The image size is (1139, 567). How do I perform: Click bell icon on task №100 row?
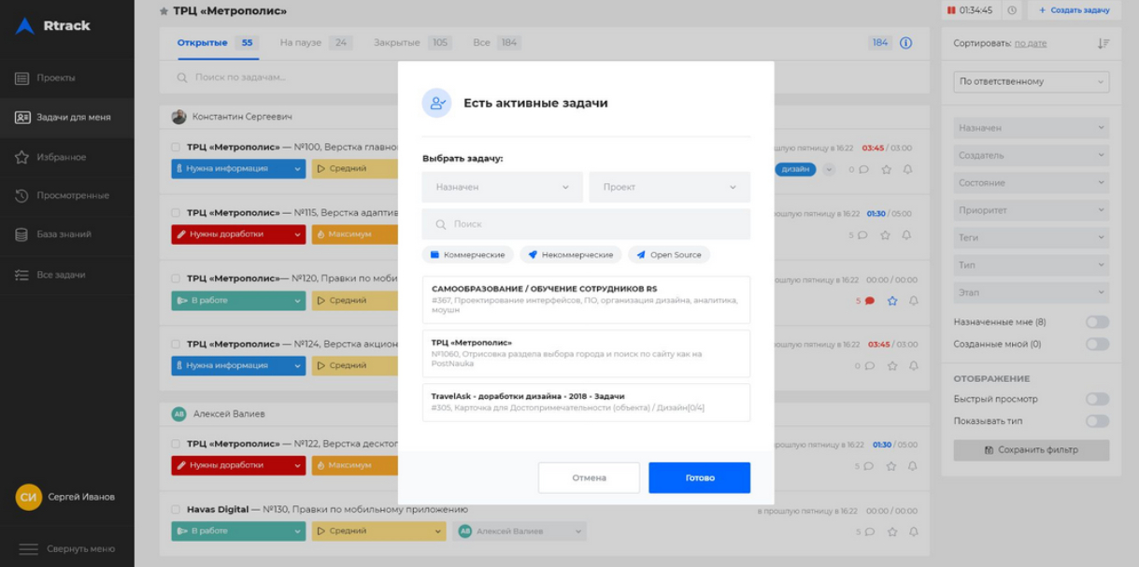tap(908, 170)
